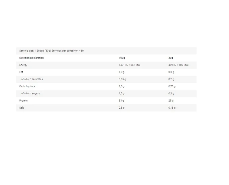Click the 'of which saturates' label
229x185 pixels.
click(32, 79)
